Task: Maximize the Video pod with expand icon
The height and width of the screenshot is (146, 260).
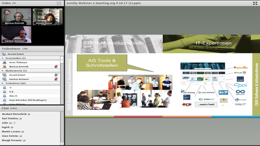Action: click(59, 3)
